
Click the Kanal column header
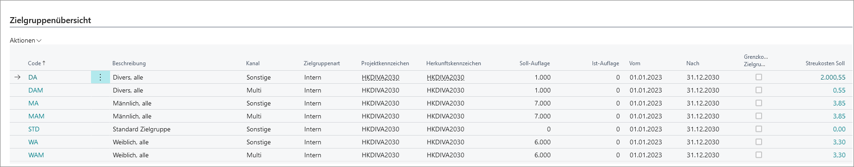pyautogui.click(x=253, y=63)
